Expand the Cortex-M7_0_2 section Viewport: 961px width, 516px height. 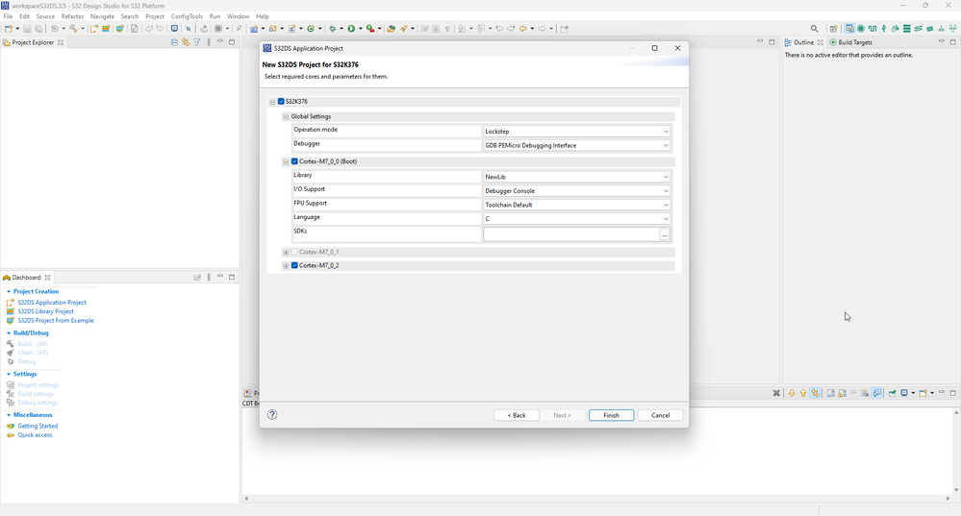coord(286,266)
